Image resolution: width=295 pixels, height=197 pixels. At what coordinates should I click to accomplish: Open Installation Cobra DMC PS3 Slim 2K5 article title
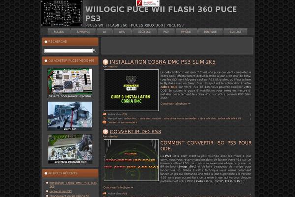pos(163,62)
